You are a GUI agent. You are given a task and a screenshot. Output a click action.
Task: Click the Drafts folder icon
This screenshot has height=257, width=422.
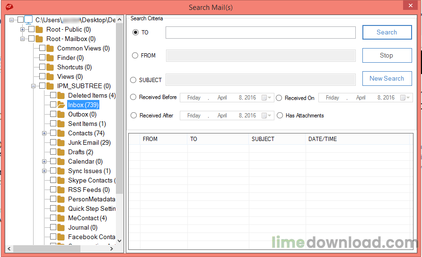click(x=61, y=152)
